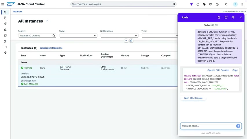The height and width of the screenshot is (139, 247).
Task: Click Open in SQL Console link
Action: tap(218, 70)
